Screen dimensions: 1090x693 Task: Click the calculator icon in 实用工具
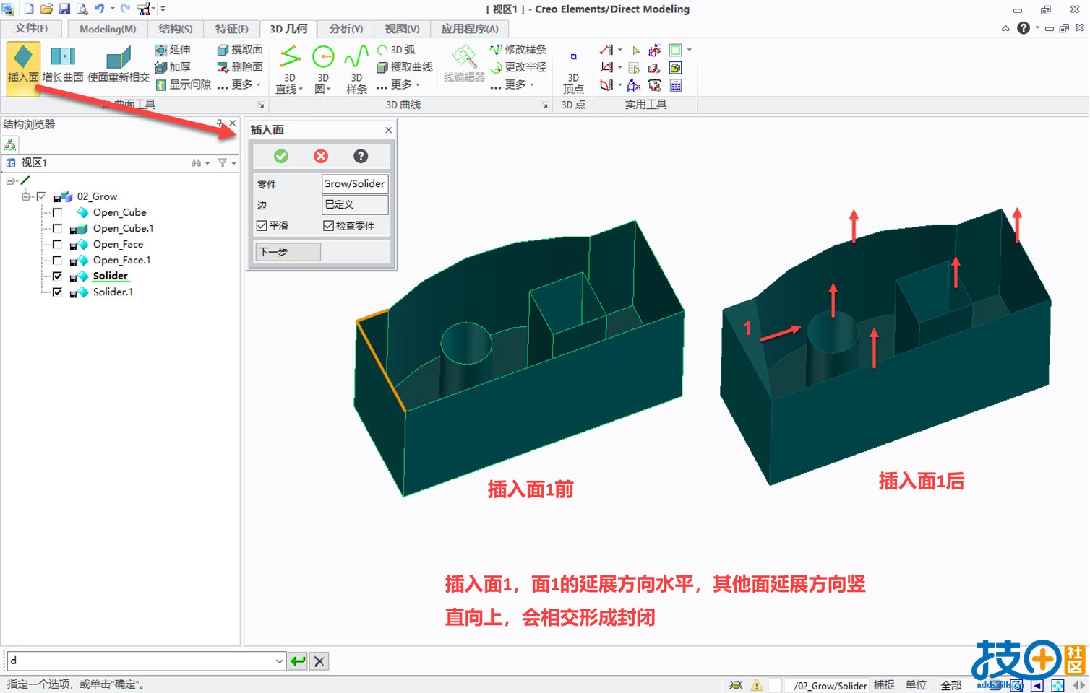coord(676,85)
